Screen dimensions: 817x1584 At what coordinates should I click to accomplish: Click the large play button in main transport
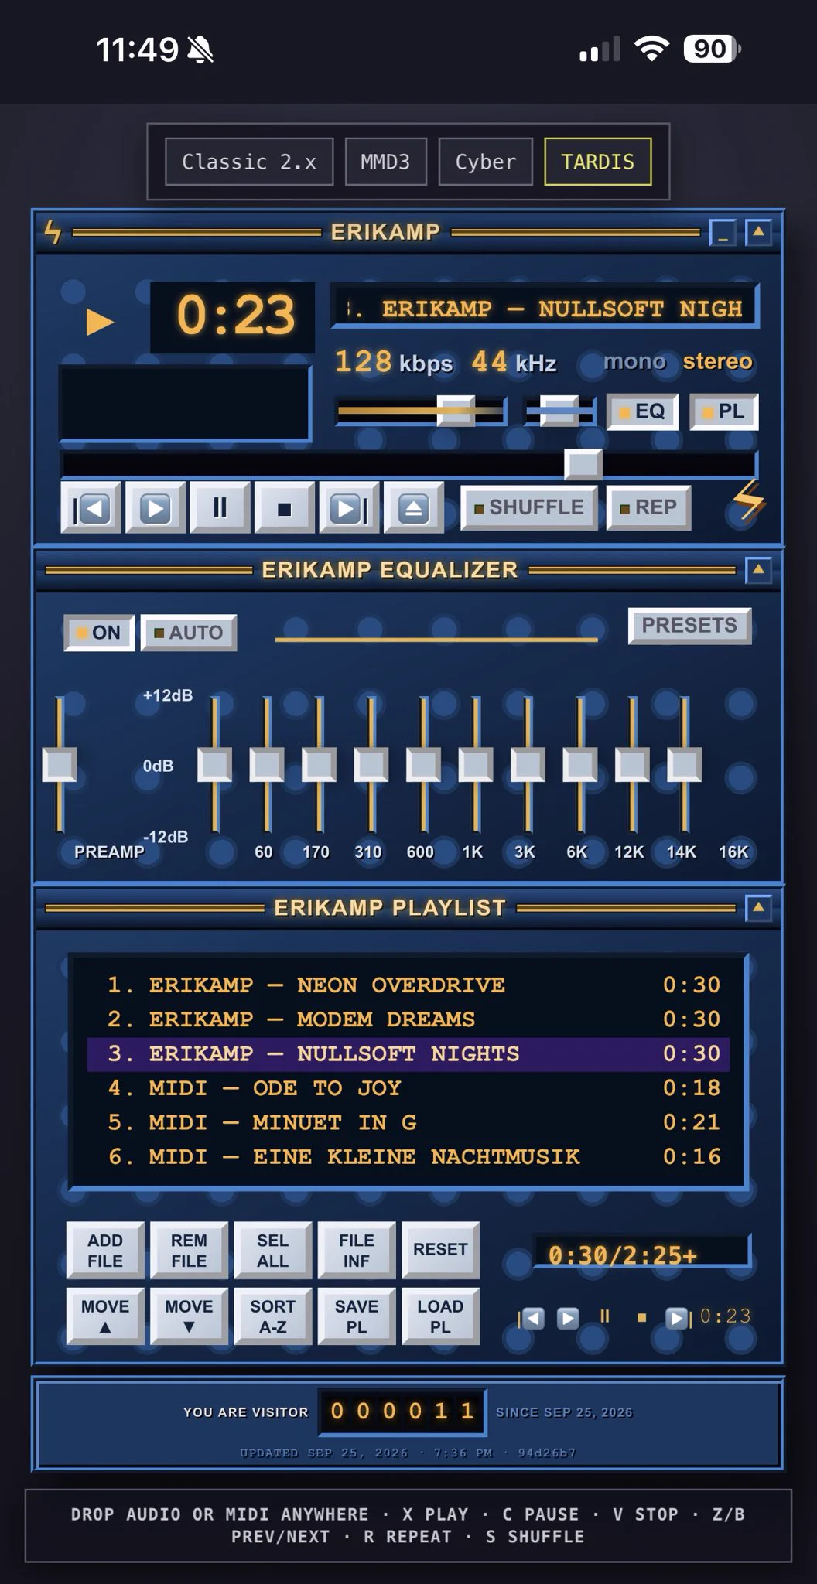[156, 507]
